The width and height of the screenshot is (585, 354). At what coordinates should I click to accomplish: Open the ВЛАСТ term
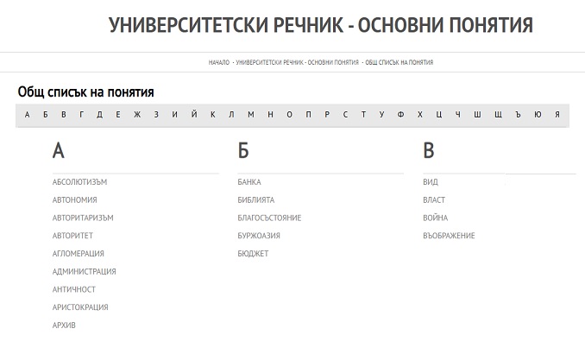pos(434,200)
